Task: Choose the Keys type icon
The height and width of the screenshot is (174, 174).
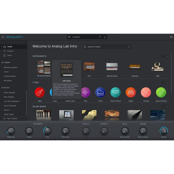Action: coord(51,93)
